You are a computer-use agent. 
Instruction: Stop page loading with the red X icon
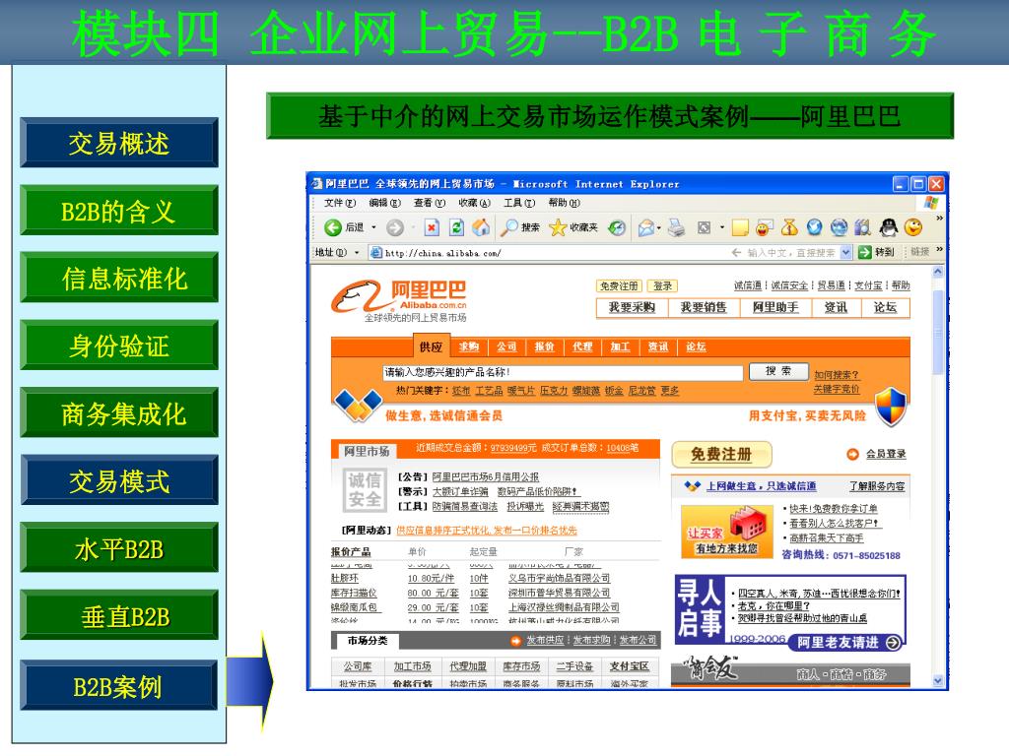[432, 227]
